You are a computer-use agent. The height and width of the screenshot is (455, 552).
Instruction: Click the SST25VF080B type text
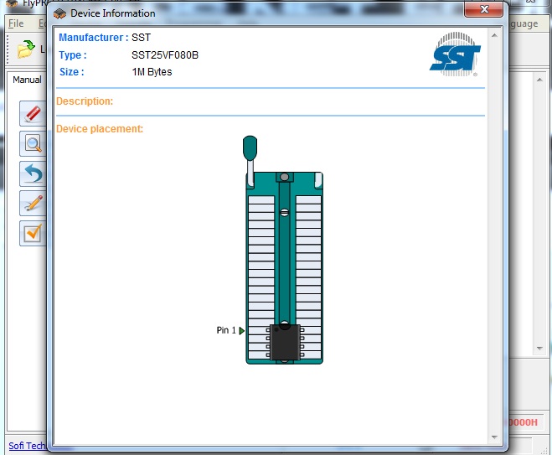coord(165,55)
